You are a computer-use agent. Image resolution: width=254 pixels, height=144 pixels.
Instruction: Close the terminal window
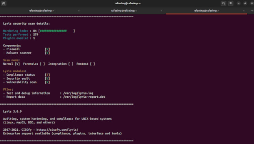[252, 4]
